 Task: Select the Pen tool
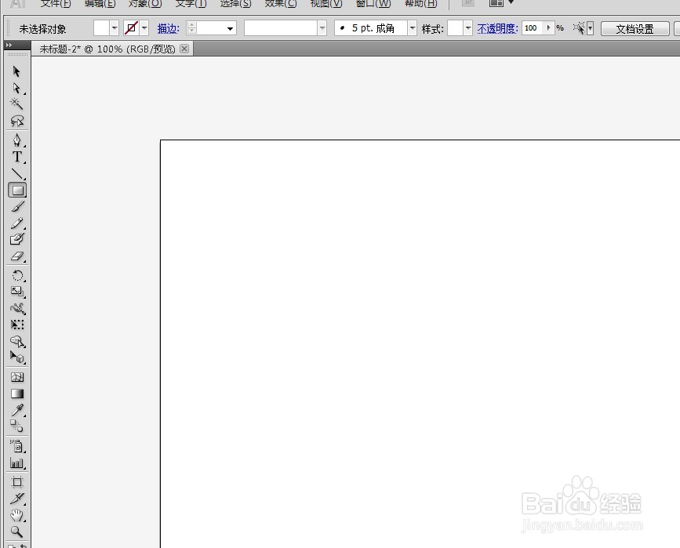(x=17, y=140)
